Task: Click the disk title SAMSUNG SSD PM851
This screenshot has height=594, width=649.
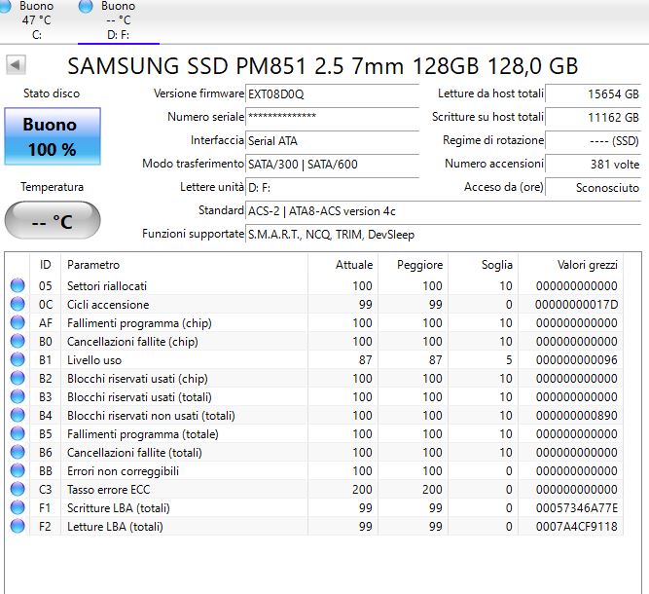Action: [x=322, y=66]
